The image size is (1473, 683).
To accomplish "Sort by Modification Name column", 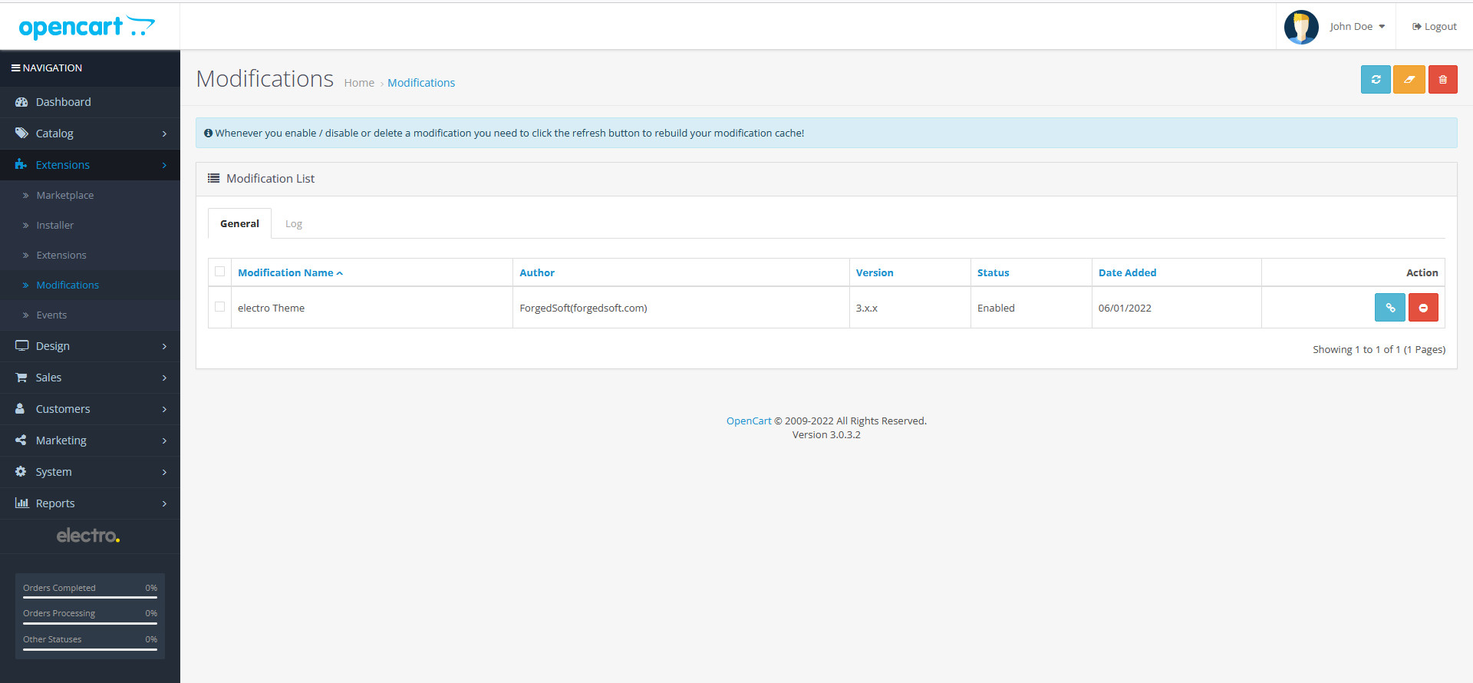I will click(290, 272).
